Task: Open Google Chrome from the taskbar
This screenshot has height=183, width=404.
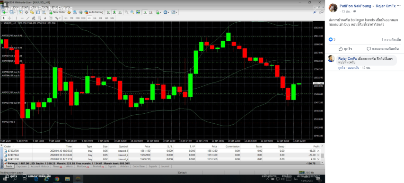Action: pyautogui.click(x=57, y=179)
